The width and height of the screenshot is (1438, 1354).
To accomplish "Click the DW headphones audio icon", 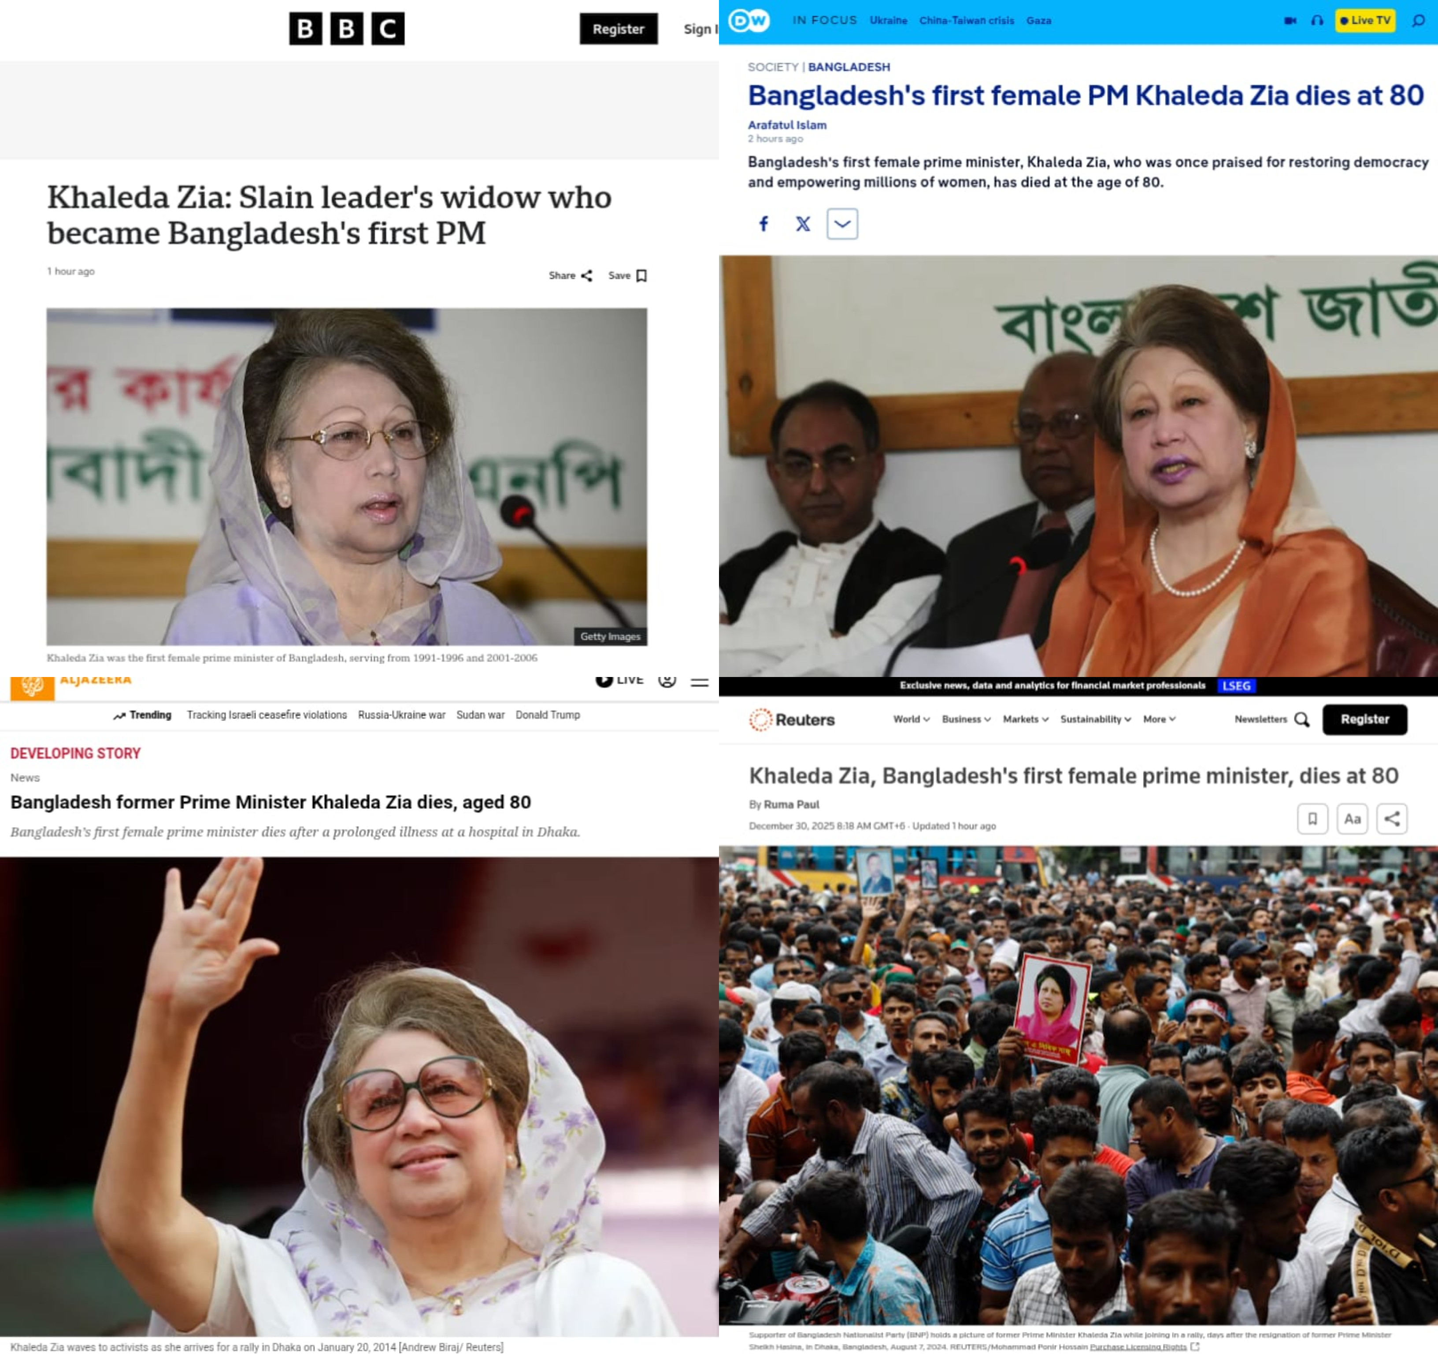I will (x=1317, y=20).
